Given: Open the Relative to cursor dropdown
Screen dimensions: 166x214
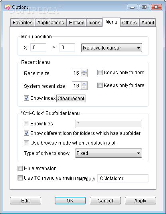Looking at the screenshot, I should 112,48.
